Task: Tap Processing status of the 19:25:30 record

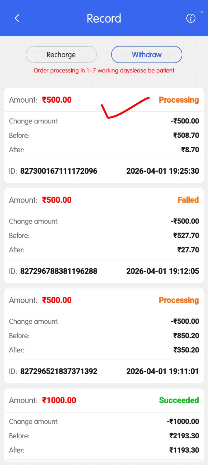Action: pyautogui.click(x=179, y=100)
